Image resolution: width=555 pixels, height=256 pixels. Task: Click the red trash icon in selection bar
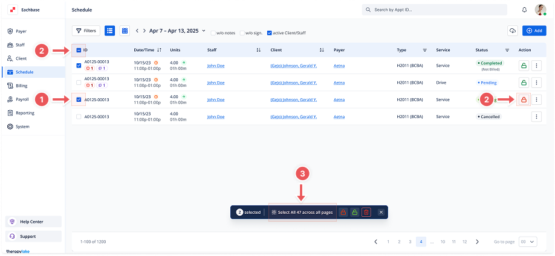366,212
